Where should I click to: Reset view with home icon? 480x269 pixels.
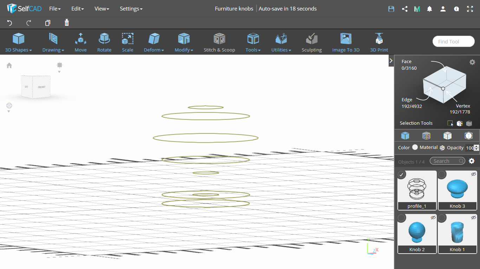tap(9, 65)
